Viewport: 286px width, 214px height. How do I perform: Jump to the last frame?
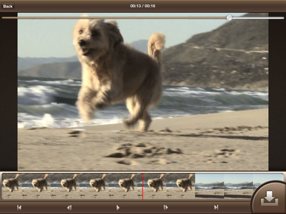(216, 207)
